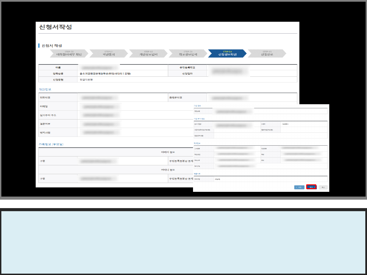
Task: Click the blurred 전화번호 value
Action: [x=99, y=98]
